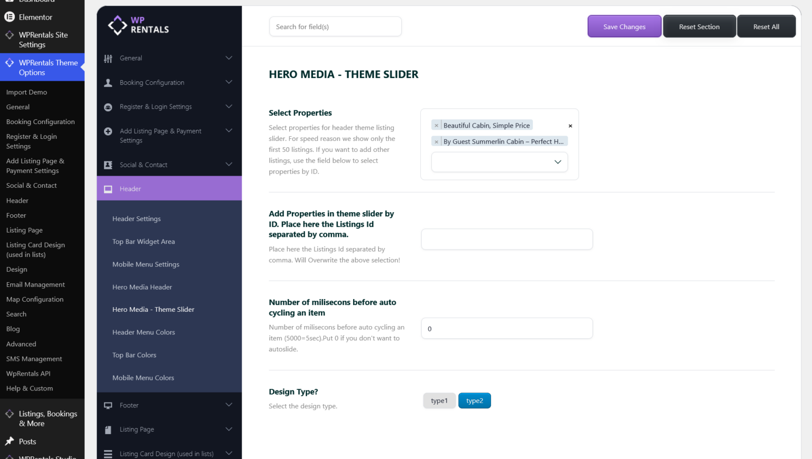The height and width of the screenshot is (459, 812).
Task: Expand the Booking Configuration chevron
Action: point(229,82)
